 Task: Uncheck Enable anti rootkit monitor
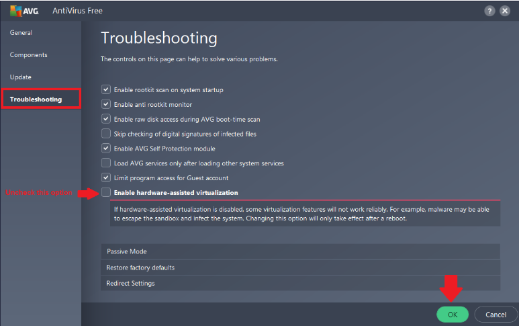[x=106, y=104]
